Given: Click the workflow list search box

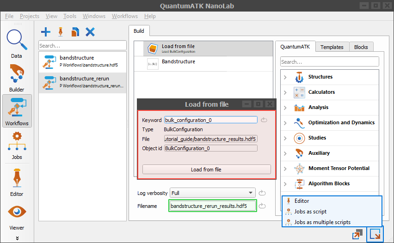Looking at the screenshot, I should [x=82, y=46].
